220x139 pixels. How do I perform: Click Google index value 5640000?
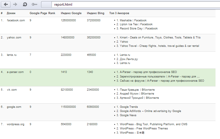pyautogui.click(x=66, y=124)
